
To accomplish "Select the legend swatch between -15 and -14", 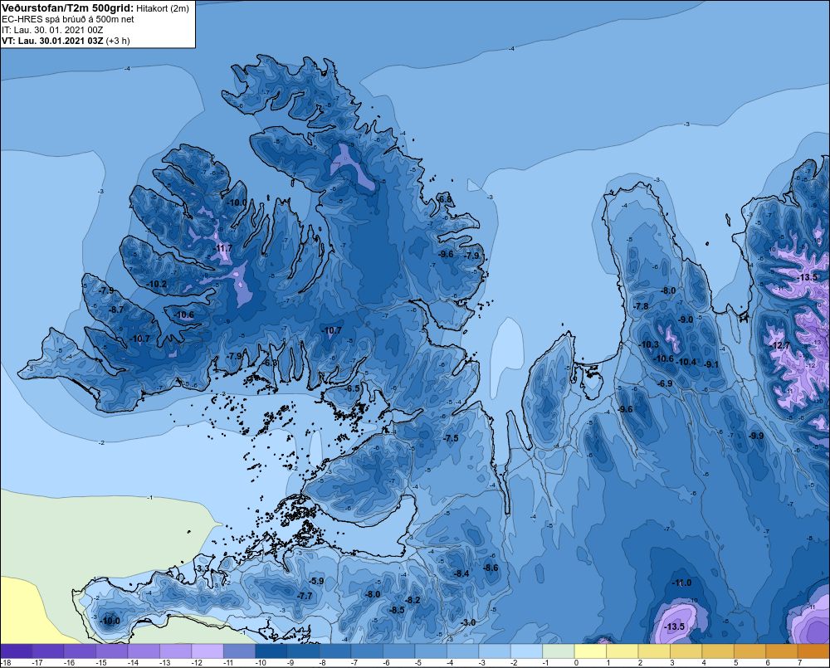I will tap(112, 651).
